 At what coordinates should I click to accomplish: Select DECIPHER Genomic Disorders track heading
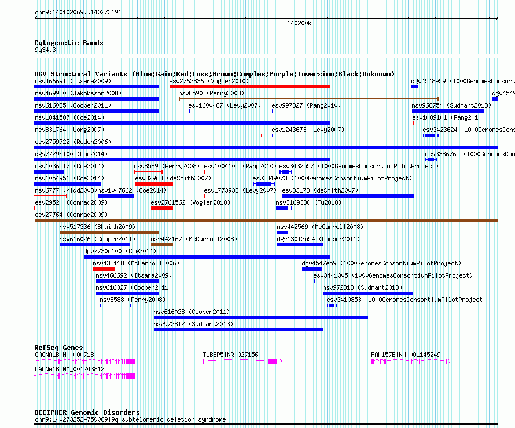[x=87, y=412]
